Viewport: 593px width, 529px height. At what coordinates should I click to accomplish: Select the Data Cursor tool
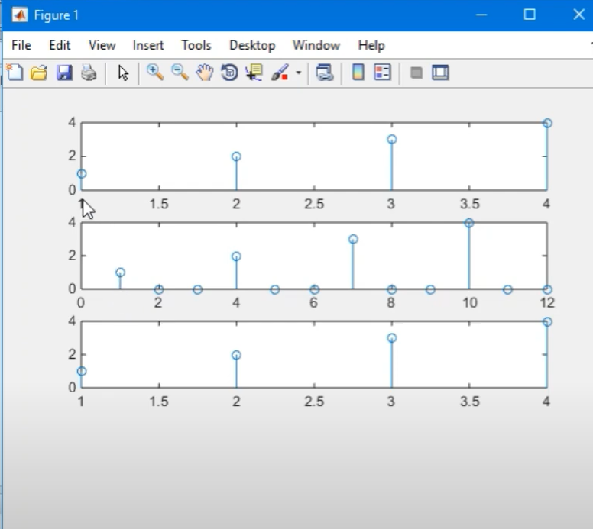point(254,73)
